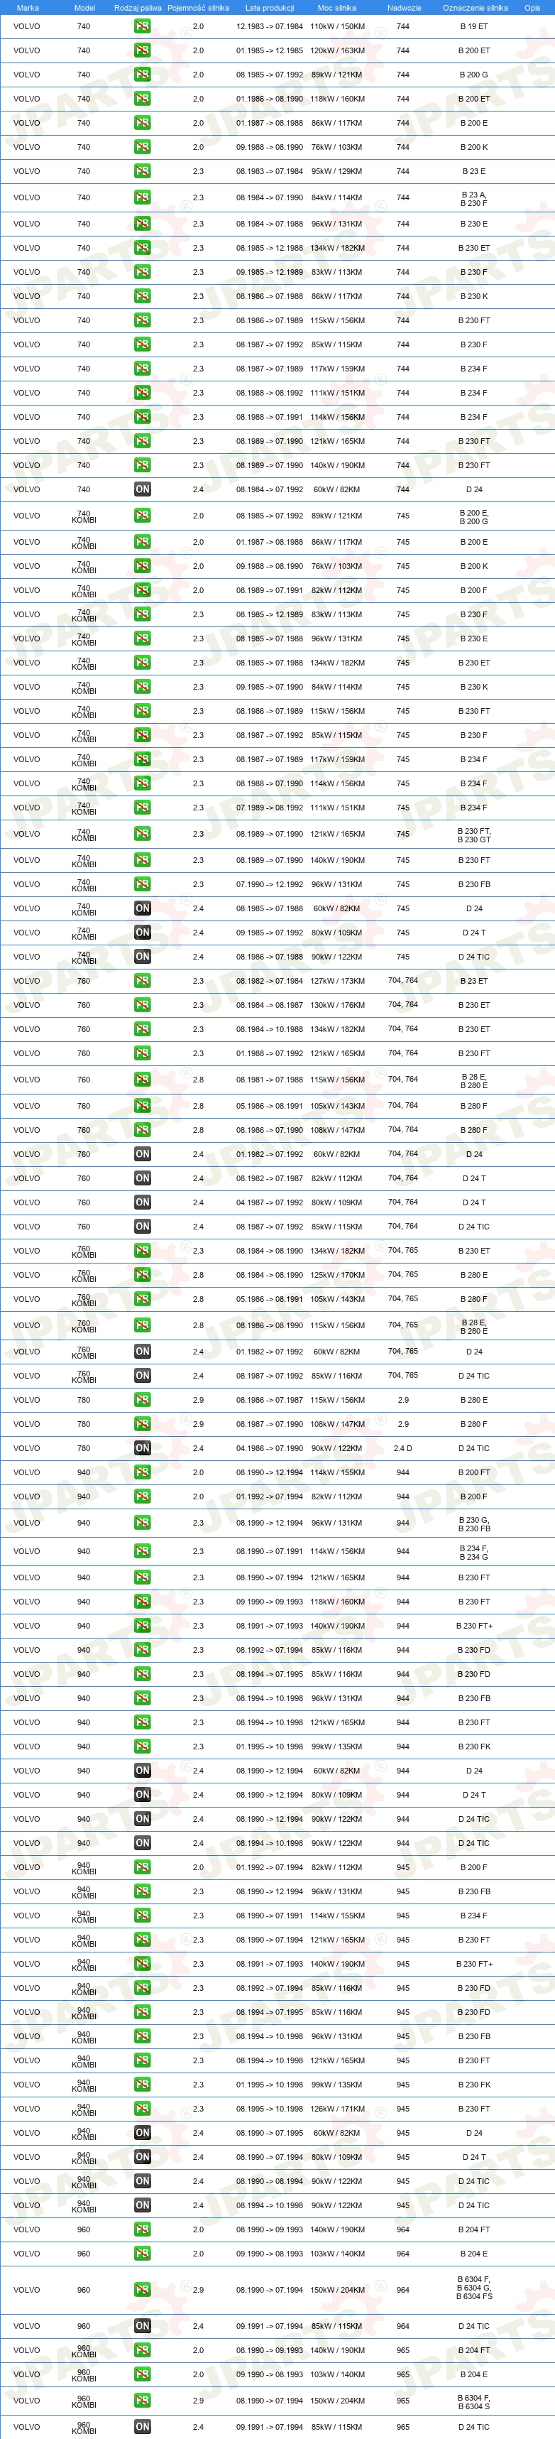555x2439 pixels.
Task: Click diesel ON icon in 740 KOMBI D 24 TIC row
Action: click(142, 956)
